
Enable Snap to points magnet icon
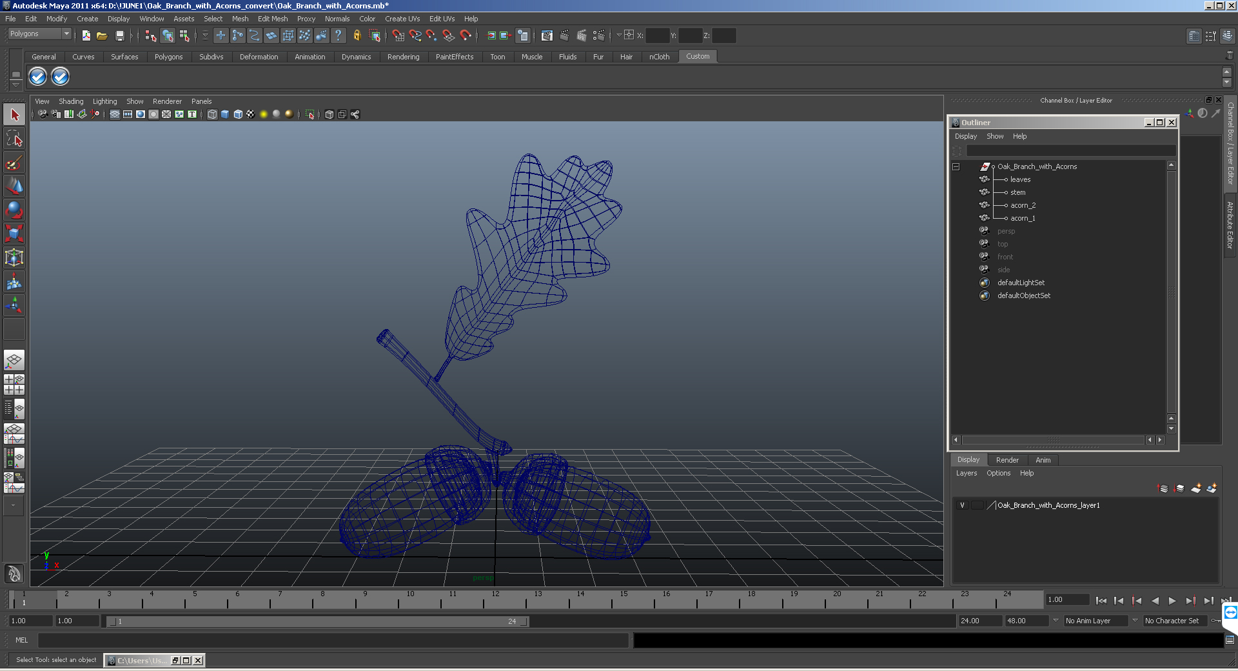(x=432, y=35)
